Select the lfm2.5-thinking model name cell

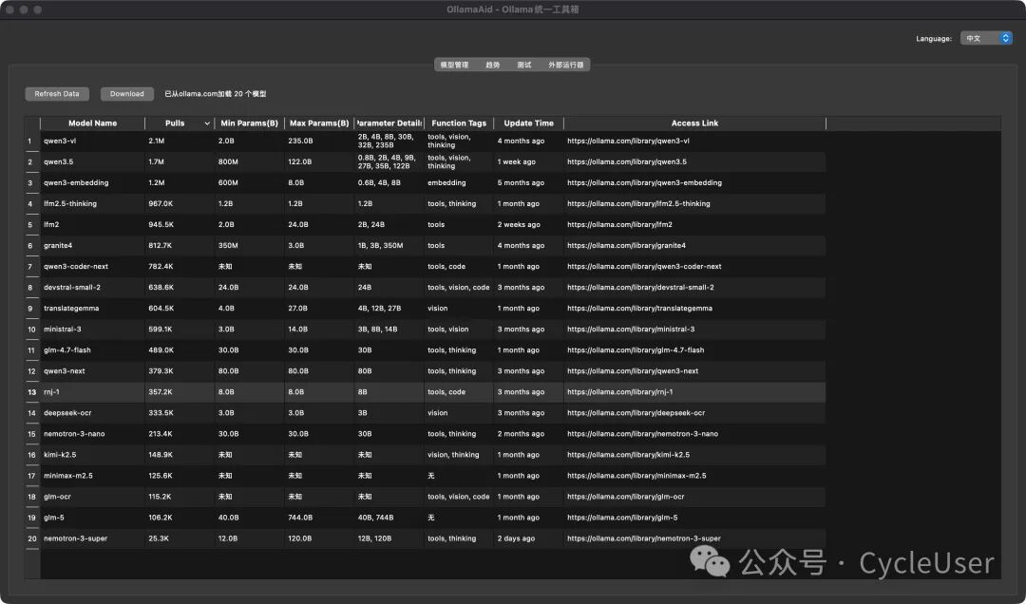[92, 203]
